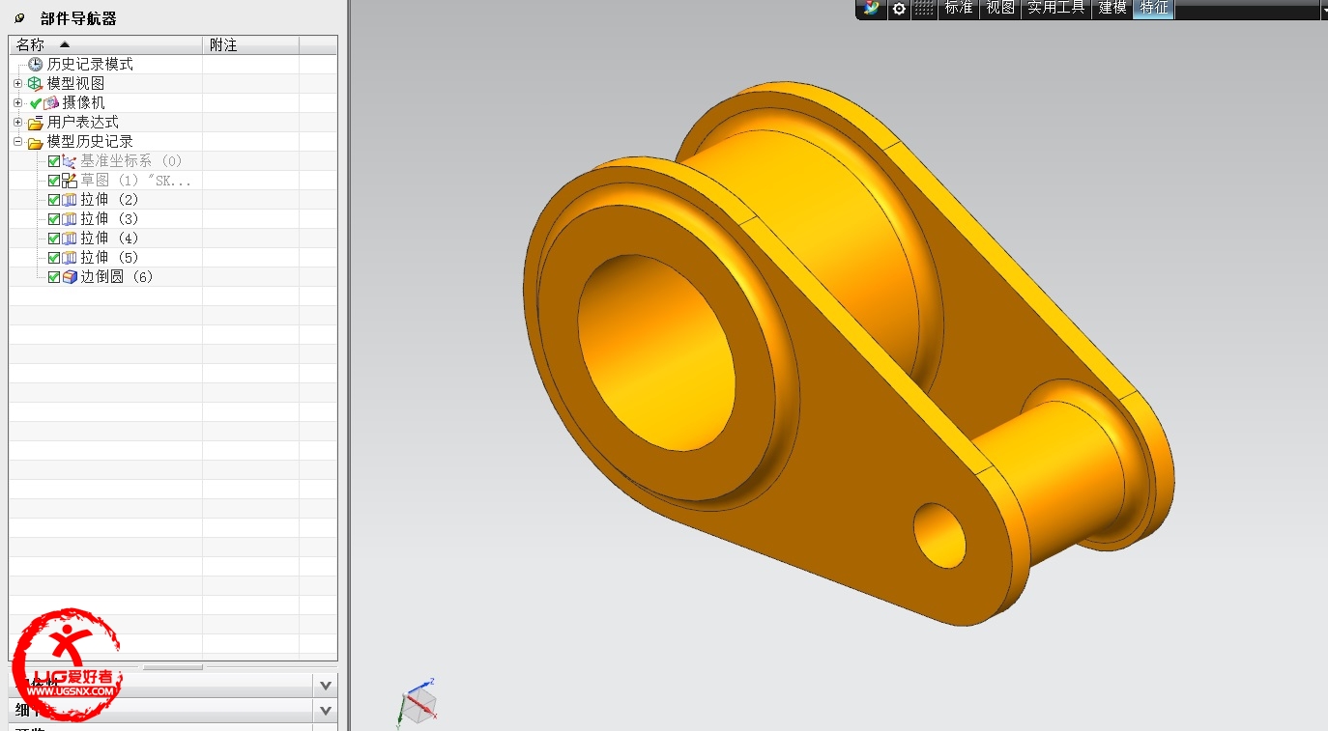Select the 模型历史记录 label

click(90, 142)
